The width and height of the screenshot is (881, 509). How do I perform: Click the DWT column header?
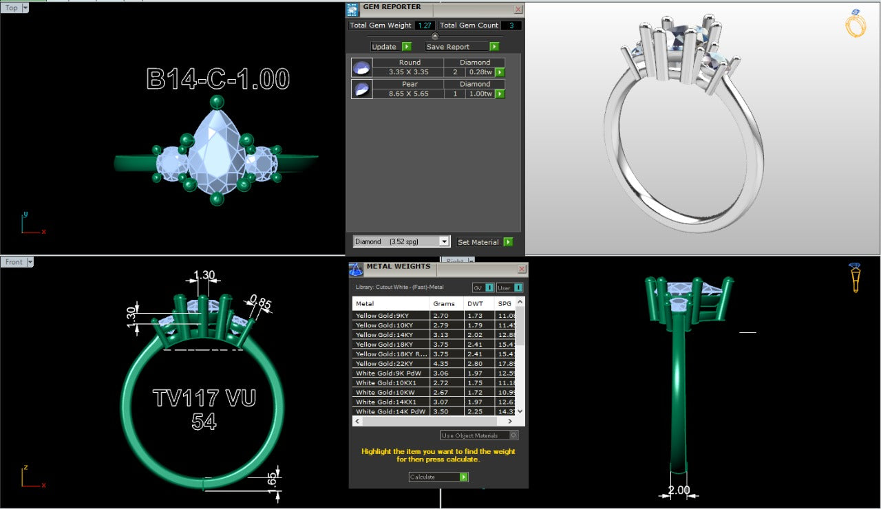pos(479,303)
